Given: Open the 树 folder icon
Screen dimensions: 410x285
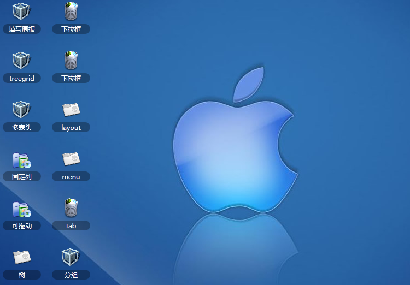Looking at the screenshot, I should (x=22, y=257).
